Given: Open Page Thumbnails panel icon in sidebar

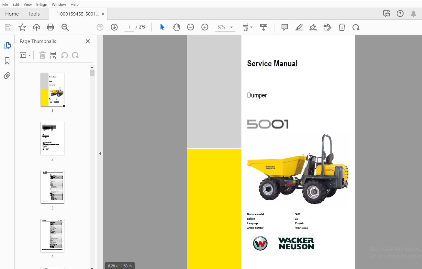Looking at the screenshot, I should pos(7,46).
